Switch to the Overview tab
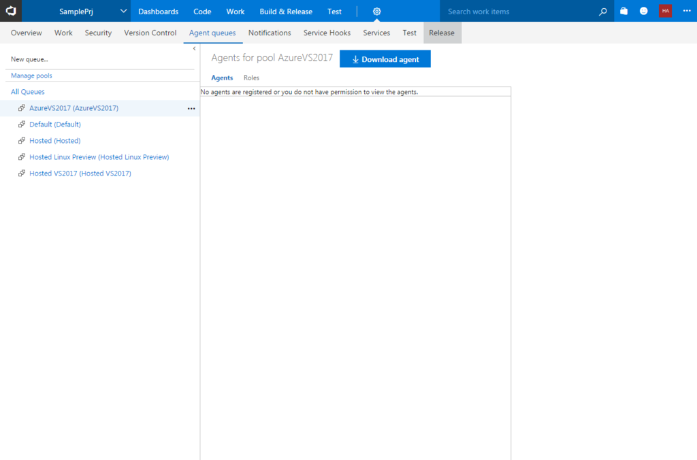 (x=27, y=33)
